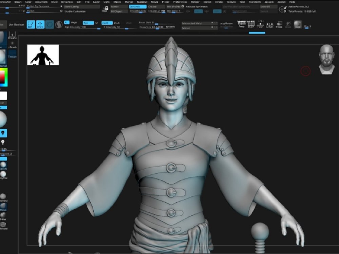339x254 pixels.
Task: Click the Mirror button in the top row
Action: point(119,7)
